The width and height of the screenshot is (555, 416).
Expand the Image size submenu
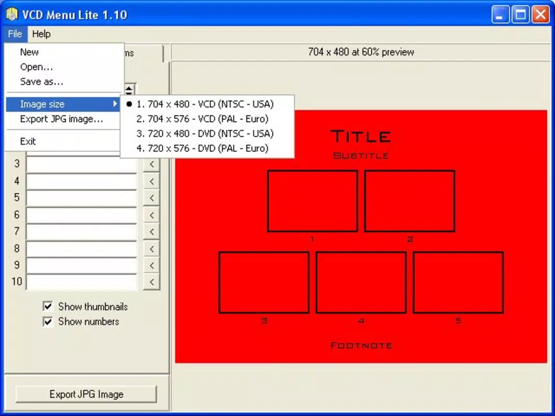pos(63,104)
